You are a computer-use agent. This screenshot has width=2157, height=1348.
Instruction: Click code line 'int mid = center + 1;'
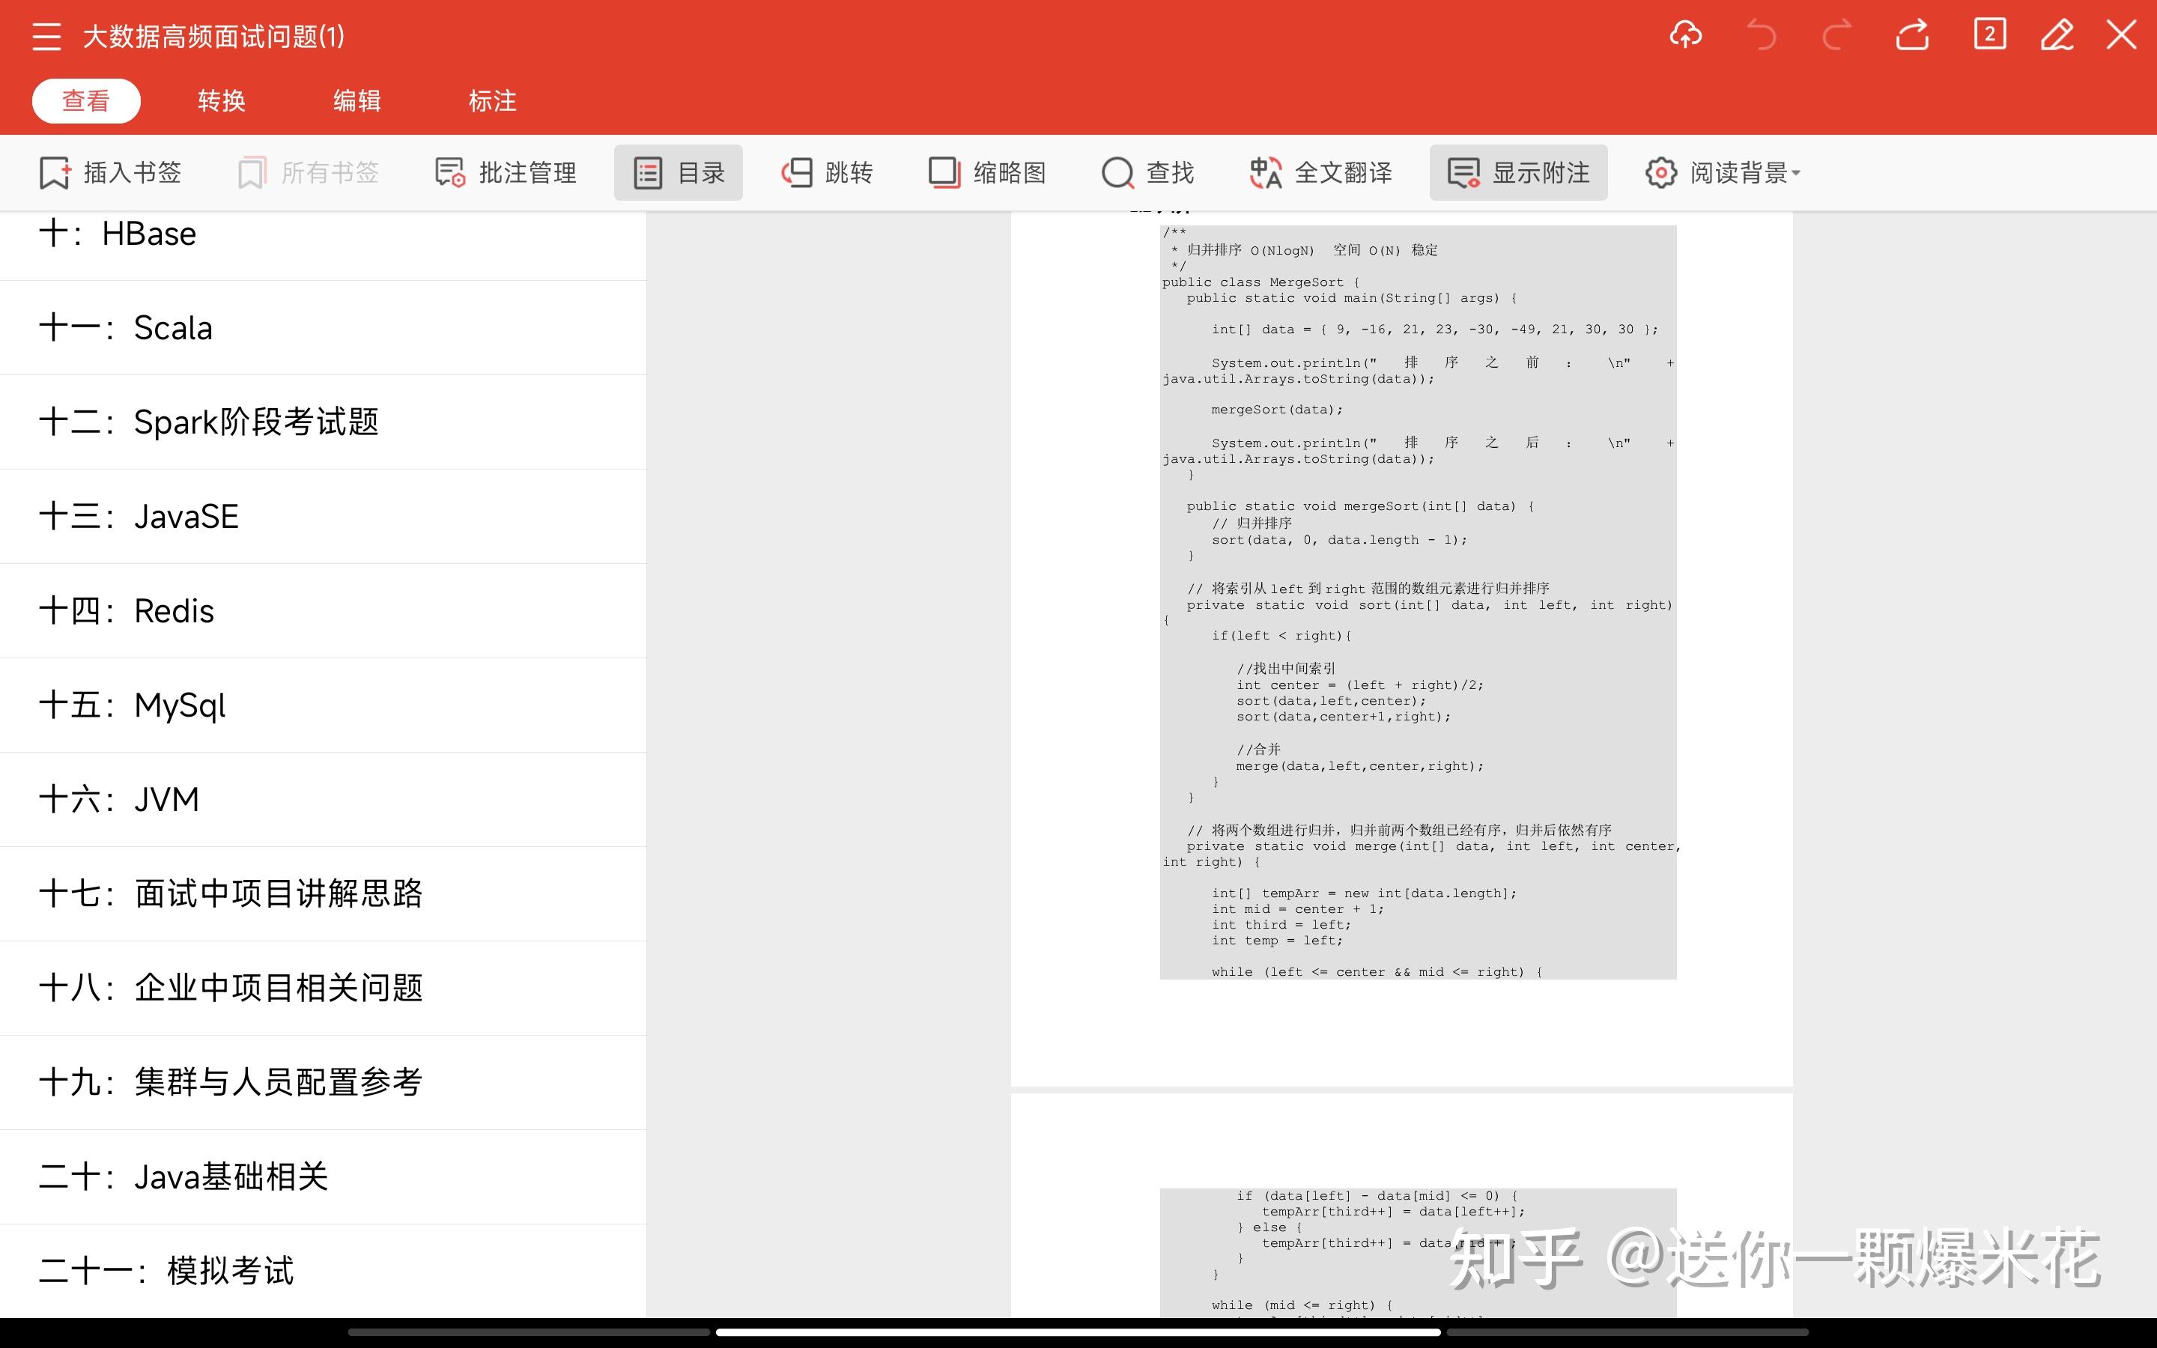tap(1298, 909)
